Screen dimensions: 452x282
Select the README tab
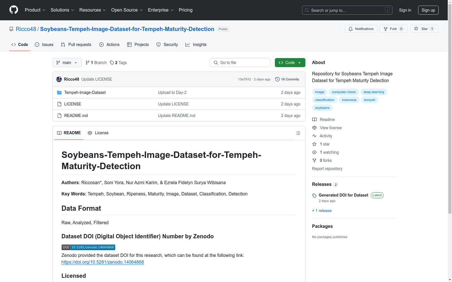click(69, 133)
